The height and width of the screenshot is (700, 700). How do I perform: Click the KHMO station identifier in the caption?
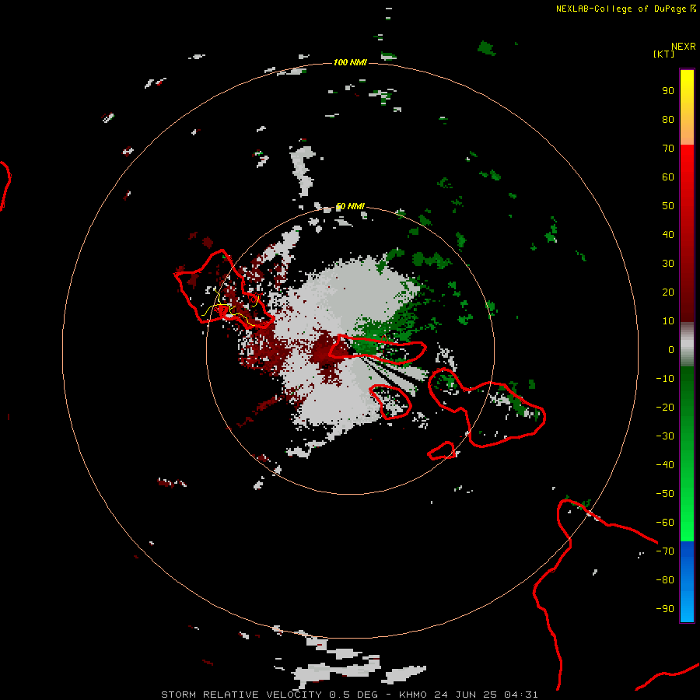[x=414, y=695]
